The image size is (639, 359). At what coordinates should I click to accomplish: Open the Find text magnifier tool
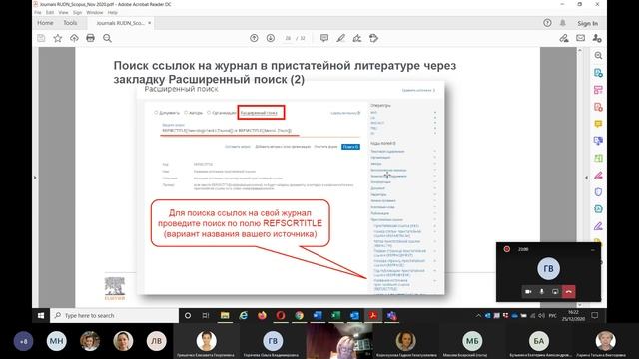pyautogui.click(x=107, y=38)
